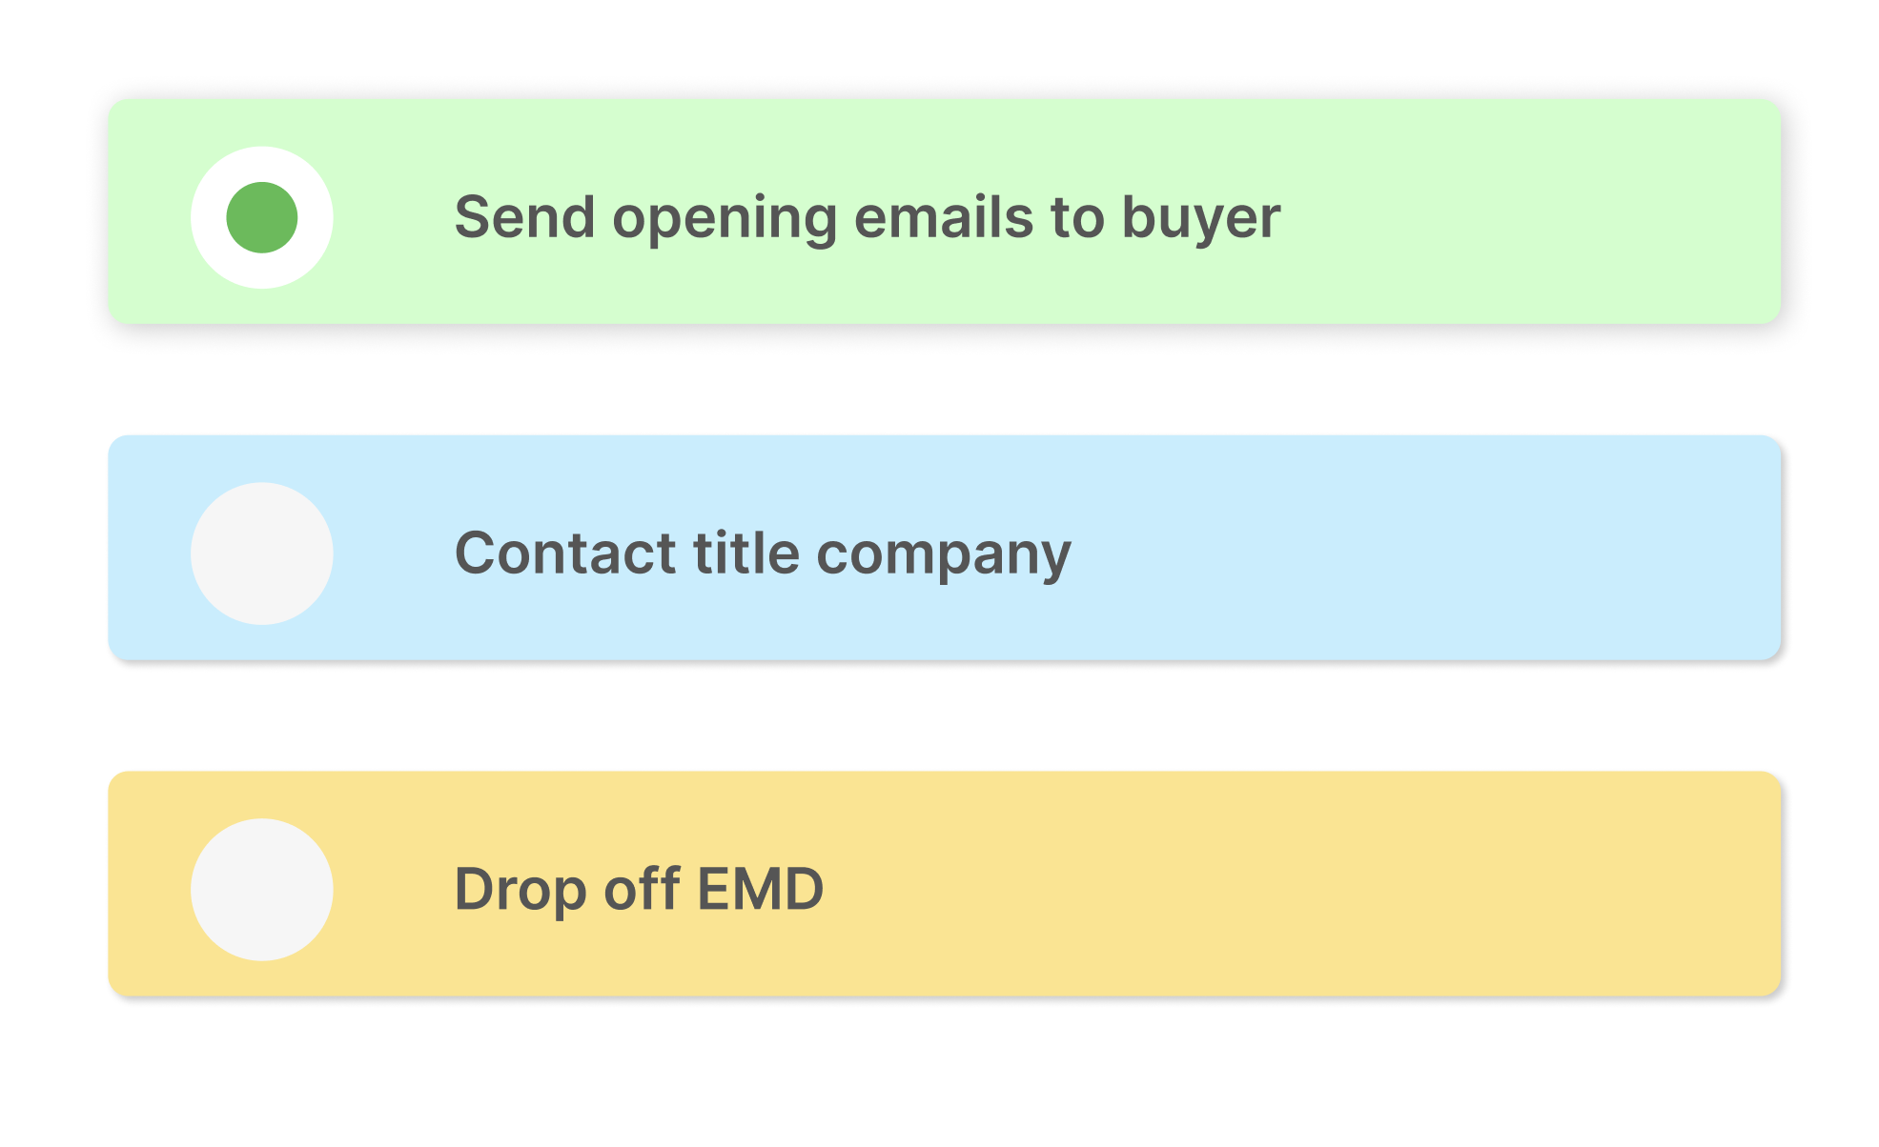The width and height of the screenshot is (1879, 1147).
Task: Mark 'Contact title company' as complete
Action: 261,553
